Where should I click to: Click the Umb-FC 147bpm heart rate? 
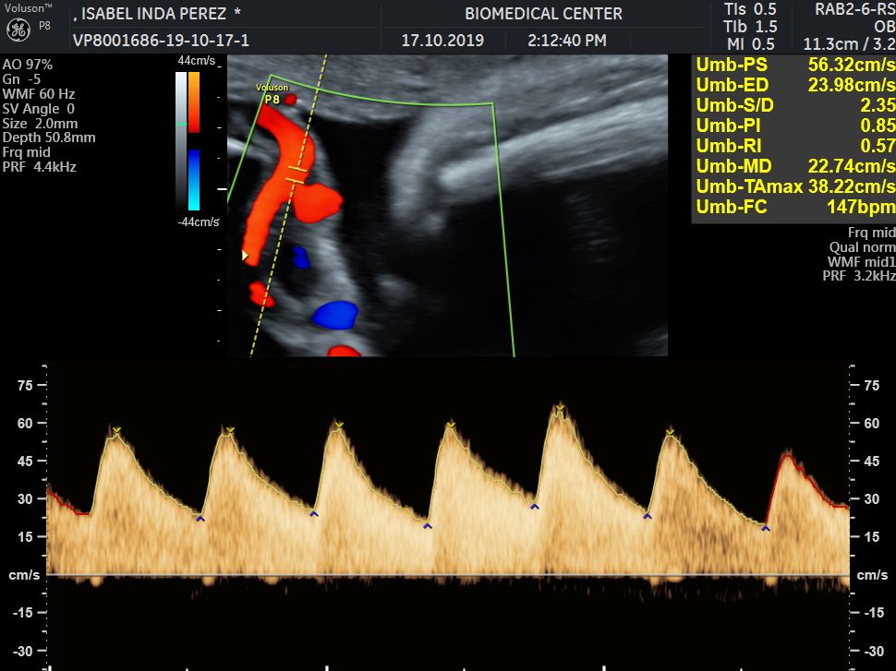click(795, 207)
